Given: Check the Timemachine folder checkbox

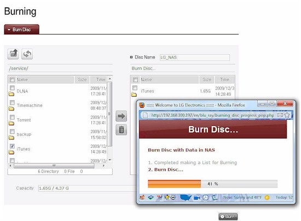Looking at the screenshot, I should (12, 102).
